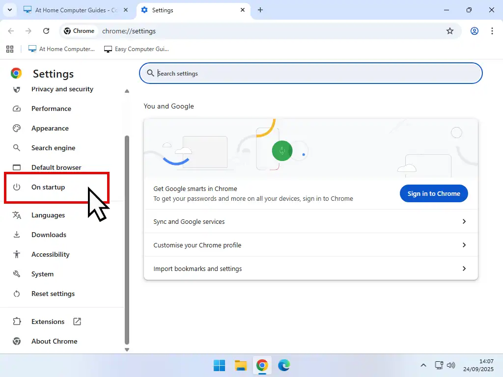Click the Sign in to Chrome button
The height and width of the screenshot is (377, 503).
pyautogui.click(x=433, y=193)
